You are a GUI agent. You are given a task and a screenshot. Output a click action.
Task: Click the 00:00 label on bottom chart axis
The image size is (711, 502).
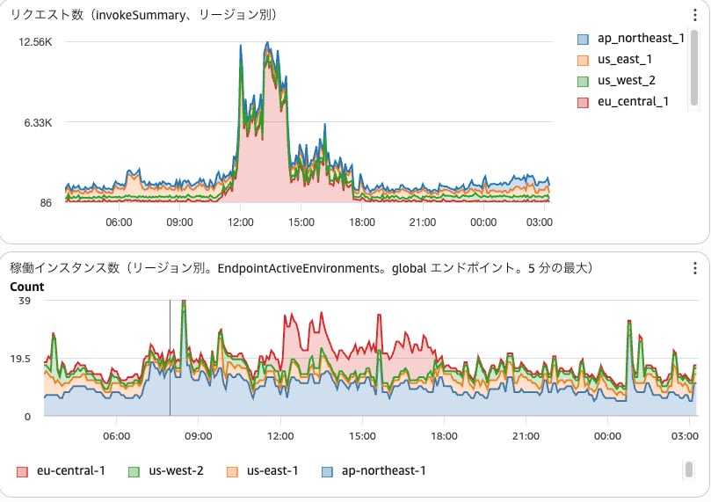click(607, 436)
